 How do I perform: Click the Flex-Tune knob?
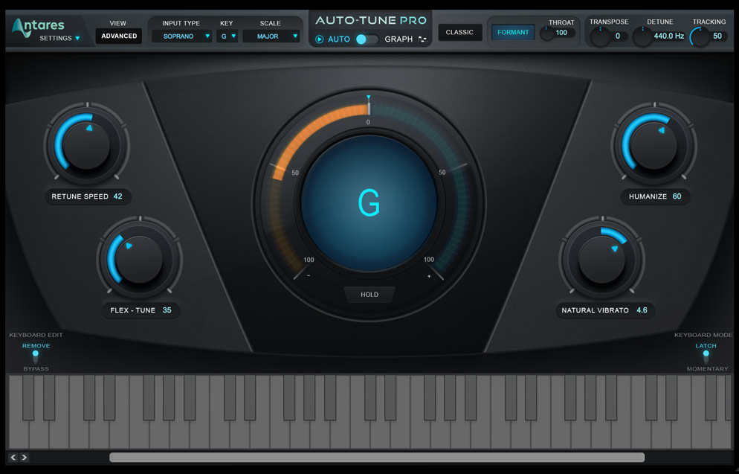[x=140, y=258]
